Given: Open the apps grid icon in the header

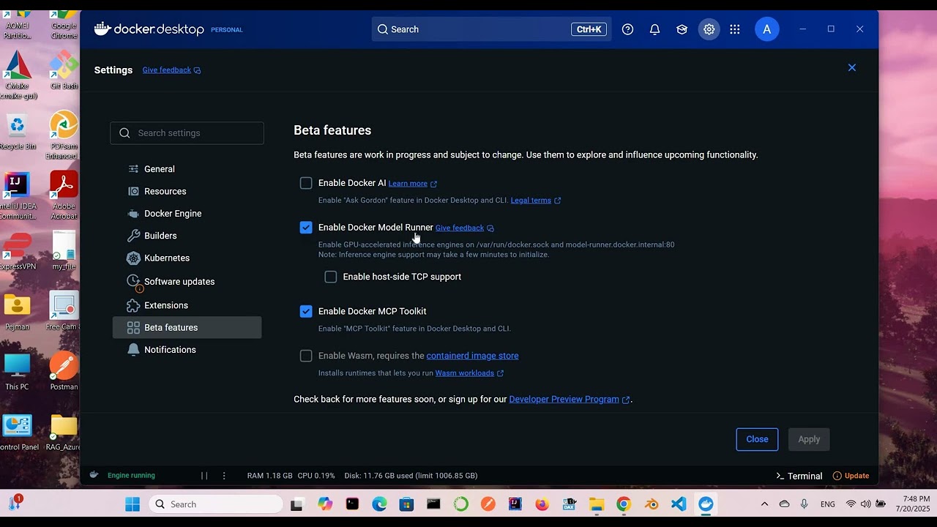Looking at the screenshot, I should coord(735,29).
